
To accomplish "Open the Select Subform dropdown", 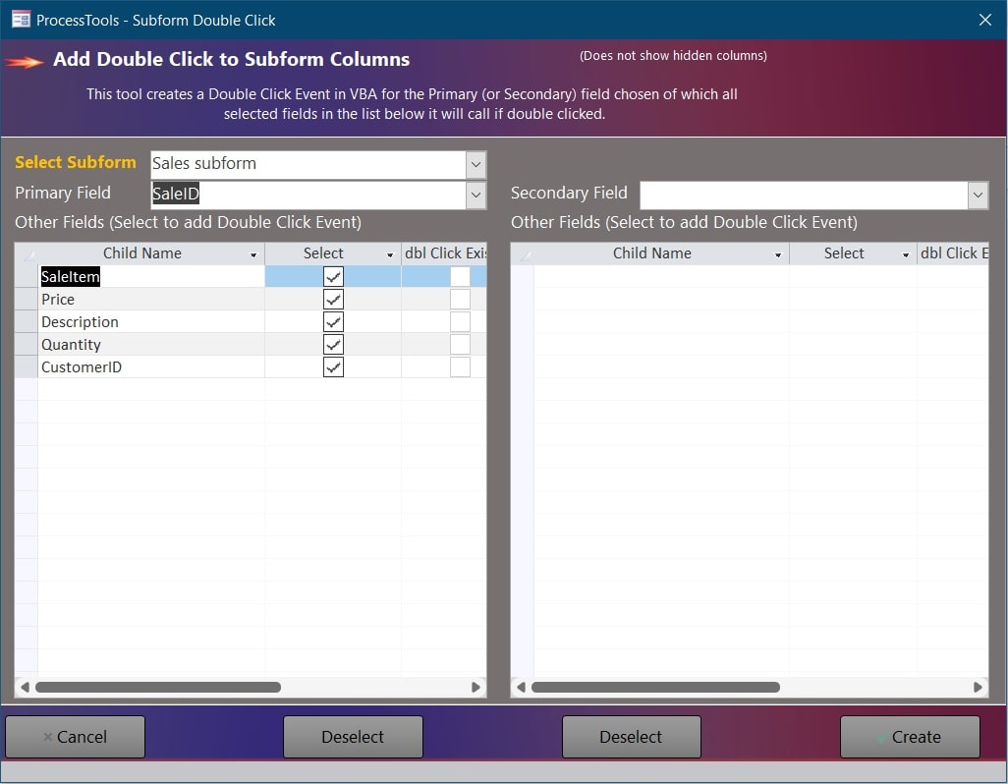I will pos(476,164).
